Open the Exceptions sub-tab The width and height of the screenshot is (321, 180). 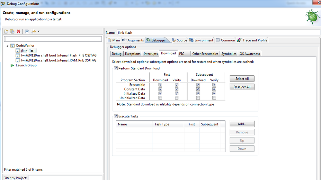coord(133,54)
